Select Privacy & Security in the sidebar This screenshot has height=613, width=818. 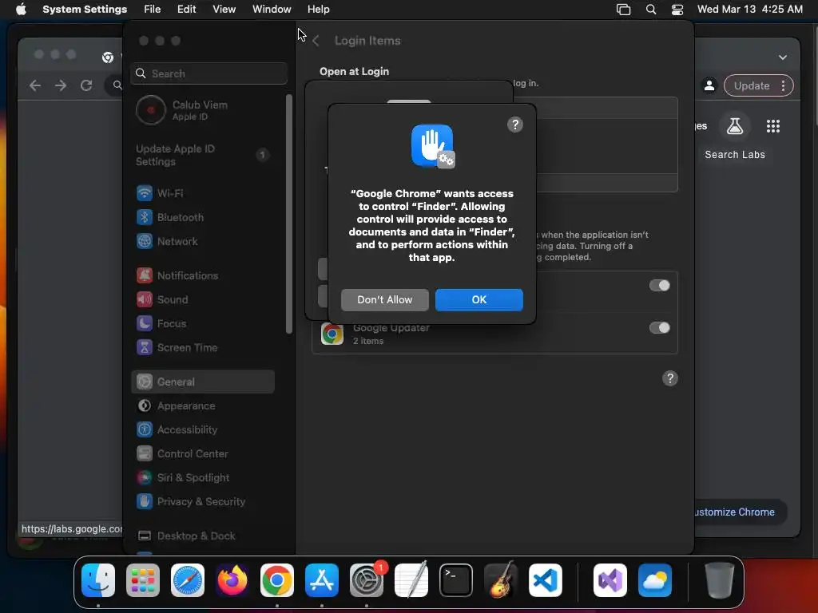click(x=202, y=502)
